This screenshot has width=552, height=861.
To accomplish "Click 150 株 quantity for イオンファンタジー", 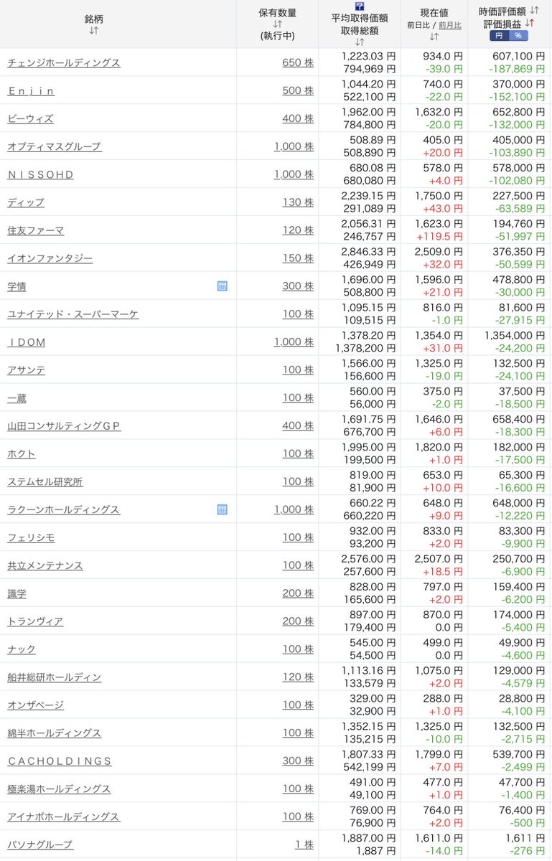I will click(x=298, y=258).
